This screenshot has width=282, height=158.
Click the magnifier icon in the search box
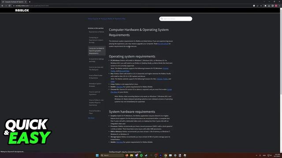click(162, 19)
